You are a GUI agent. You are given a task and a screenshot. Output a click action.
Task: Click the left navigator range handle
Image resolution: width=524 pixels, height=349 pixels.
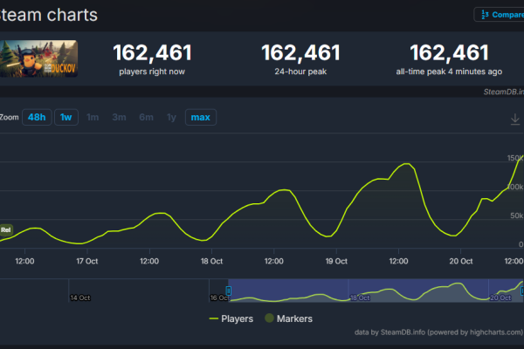pos(229,291)
